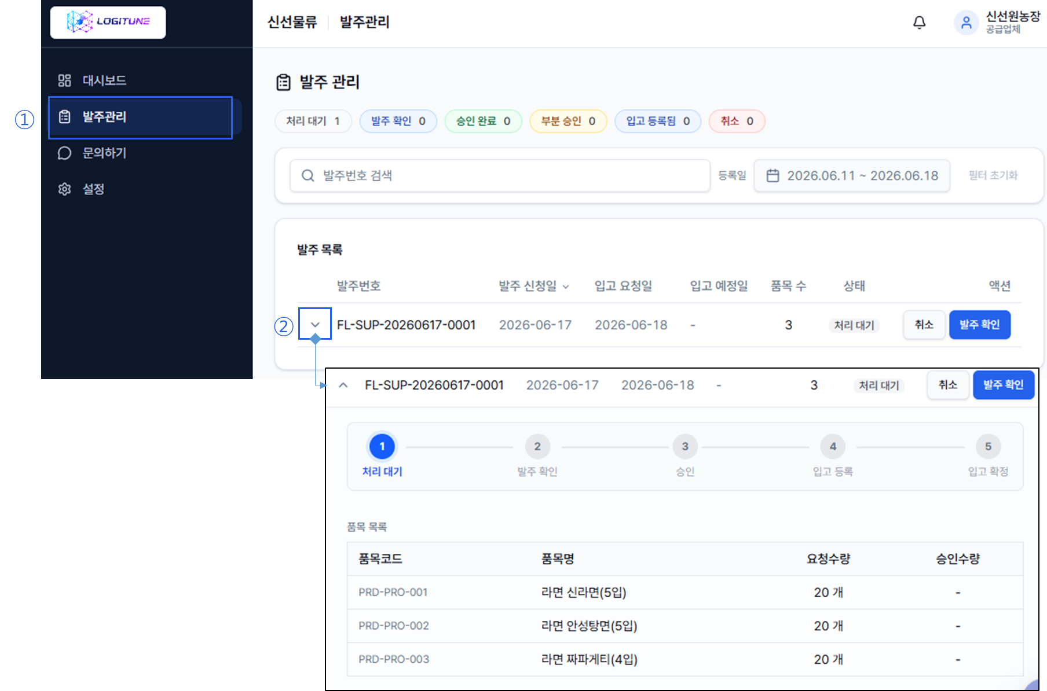Viewport: 1047px width, 691px height.
Task: Click the 상태 column header
Action: click(854, 286)
